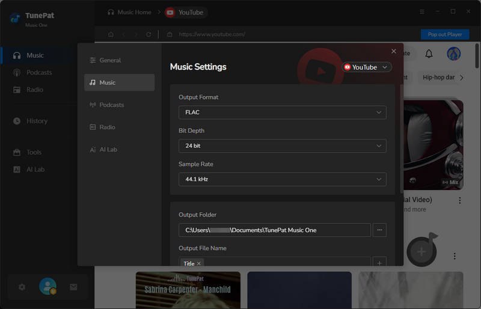
Task: Open AI Lab settings tab
Action: coord(108,149)
